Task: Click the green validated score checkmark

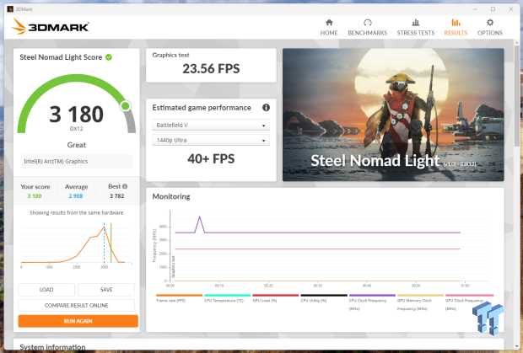Action: (109, 57)
